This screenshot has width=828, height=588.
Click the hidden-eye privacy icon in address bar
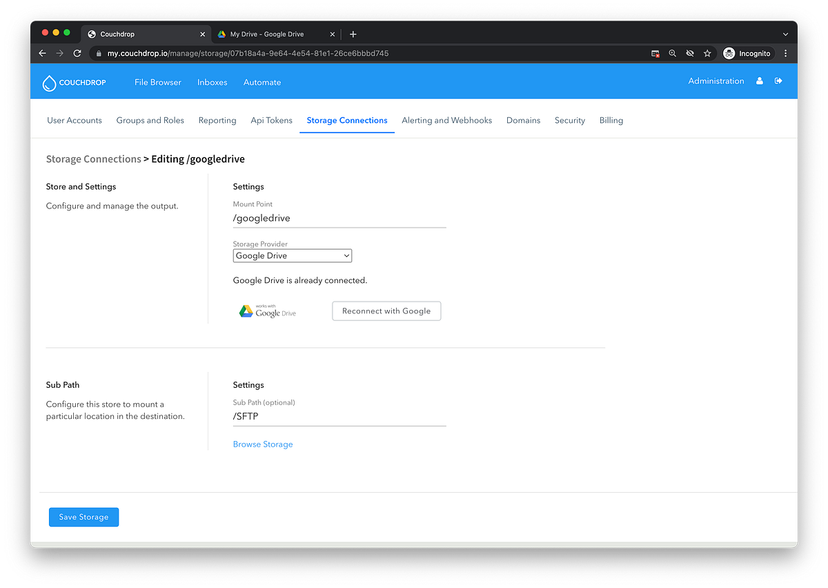689,53
